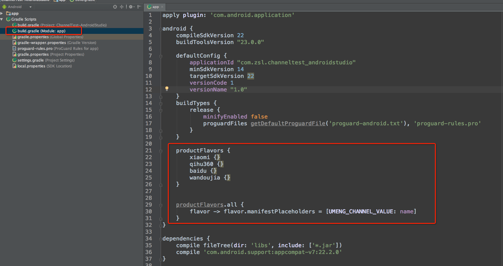Click the lightbulb intention icon on line 12
The image size is (503, 266).
[x=167, y=89]
